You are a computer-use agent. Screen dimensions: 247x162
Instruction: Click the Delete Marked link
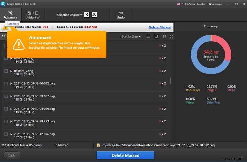160,27
